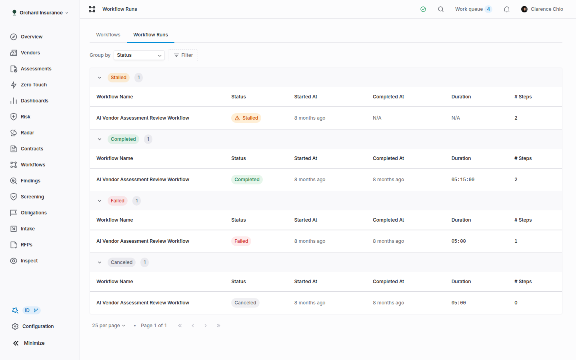Open the stalled AI Vendor Assessment Review Workflow

coord(143,118)
